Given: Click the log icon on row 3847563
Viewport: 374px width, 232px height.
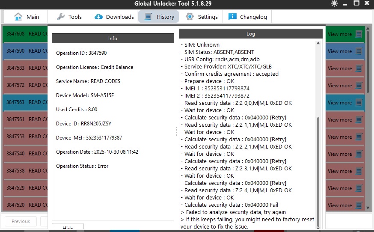Looking at the screenshot, I should 359,103.
